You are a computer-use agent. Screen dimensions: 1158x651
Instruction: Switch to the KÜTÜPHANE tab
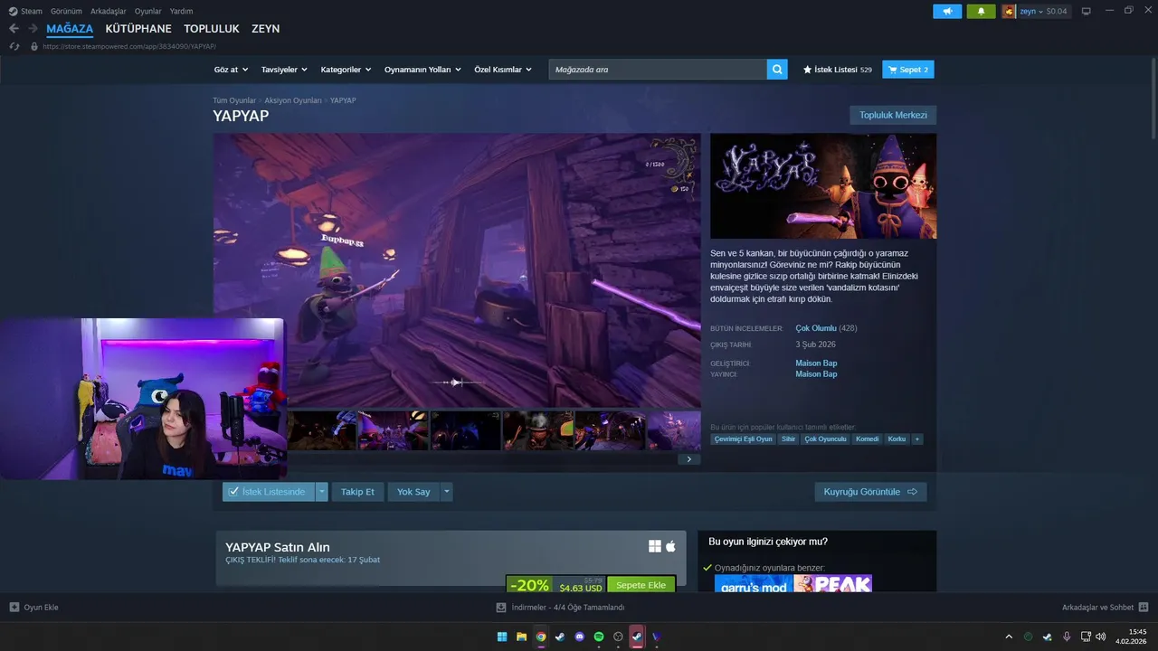click(138, 29)
